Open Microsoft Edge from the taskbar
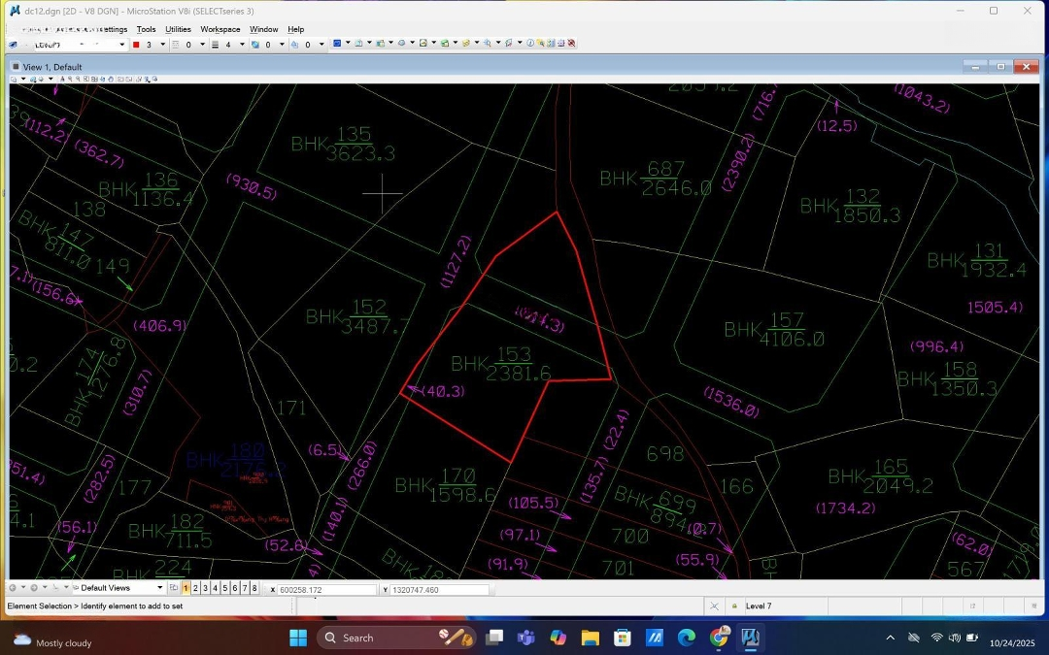The image size is (1049, 655). tap(687, 638)
